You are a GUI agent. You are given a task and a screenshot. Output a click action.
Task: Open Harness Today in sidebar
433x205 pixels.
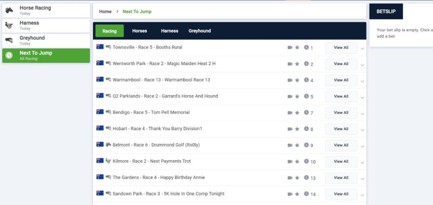(46, 25)
